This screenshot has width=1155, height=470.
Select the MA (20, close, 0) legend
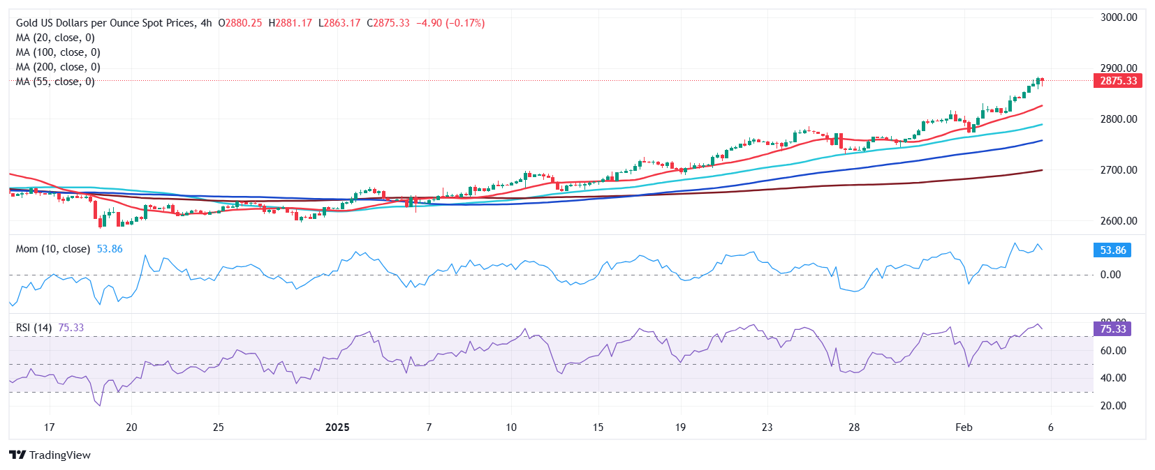pos(55,38)
